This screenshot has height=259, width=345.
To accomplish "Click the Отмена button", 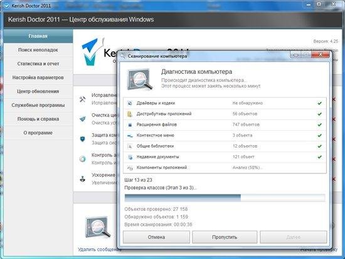I will click(x=156, y=237).
